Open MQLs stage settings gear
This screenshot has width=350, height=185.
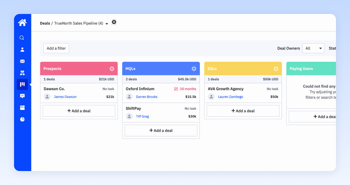point(194,68)
